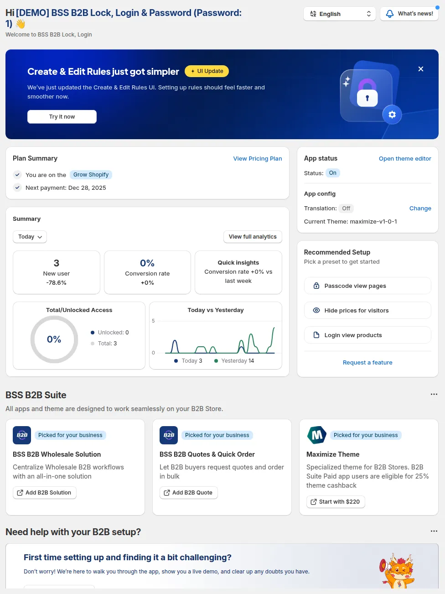Open the English language selector

[x=340, y=14]
